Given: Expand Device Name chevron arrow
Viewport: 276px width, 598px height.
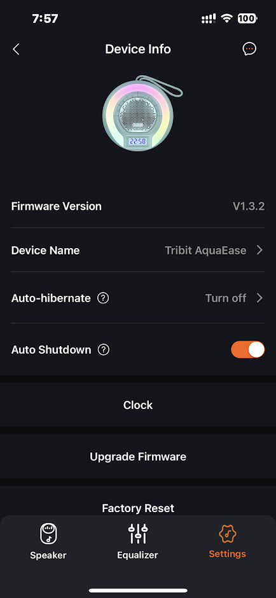Looking at the screenshot, I should tap(259, 250).
